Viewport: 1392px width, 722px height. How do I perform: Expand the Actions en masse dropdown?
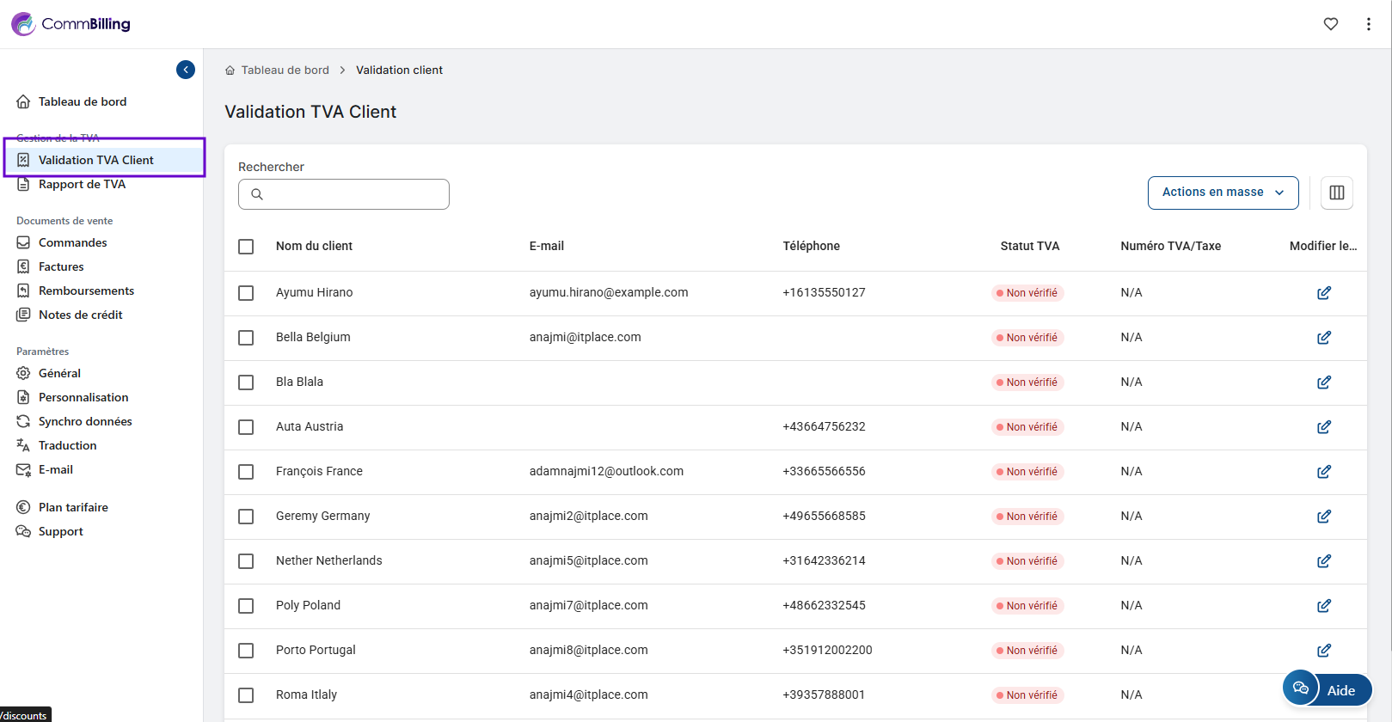coord(1222,193)
